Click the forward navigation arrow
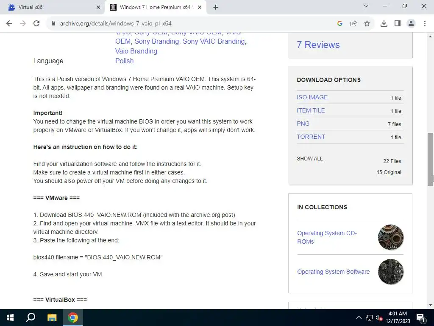Viewport: 434px width, 326px height. point(23,24)
